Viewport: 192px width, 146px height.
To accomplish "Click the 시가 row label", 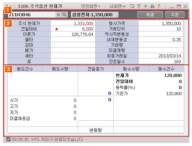I will [14, 100].
